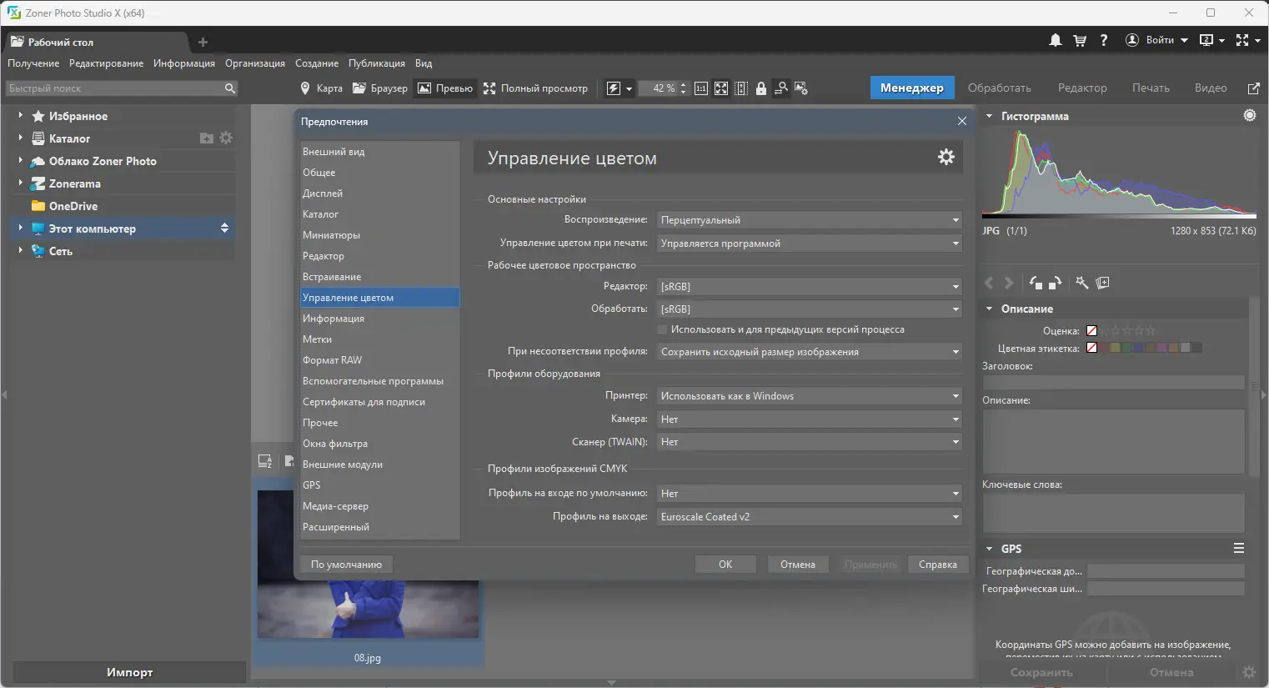The image size is (1269, 688).
Task: Click the magic wand quick-fix icon
Action: click(1082, 283)
